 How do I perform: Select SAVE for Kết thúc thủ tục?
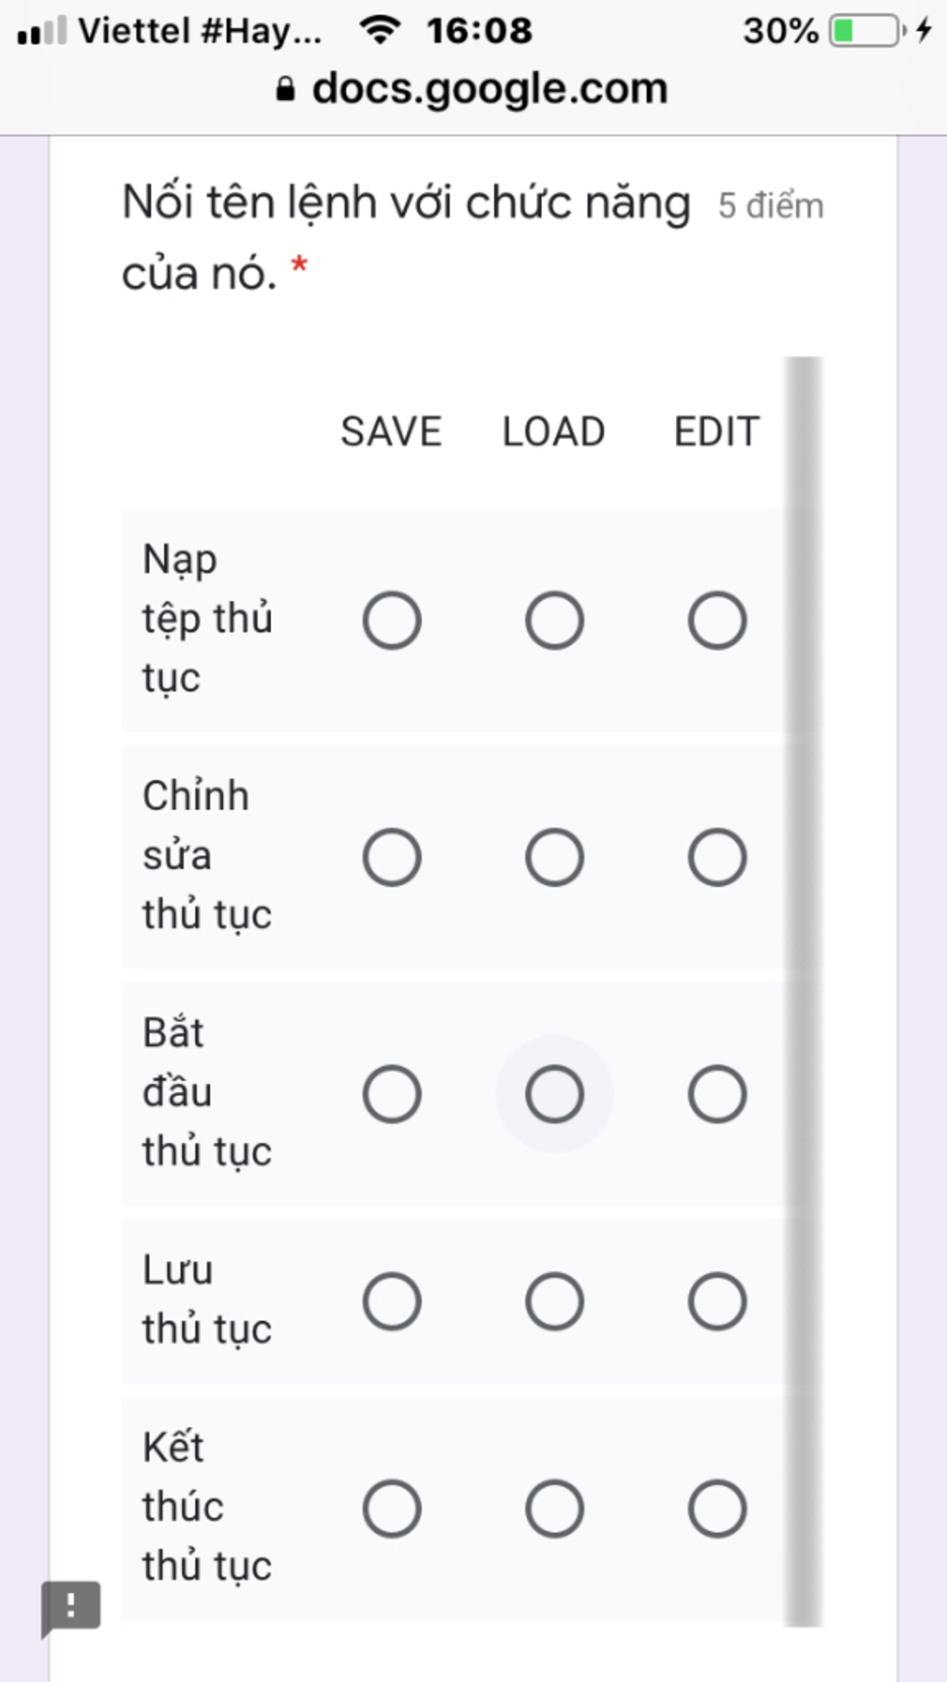(392, 1509)
